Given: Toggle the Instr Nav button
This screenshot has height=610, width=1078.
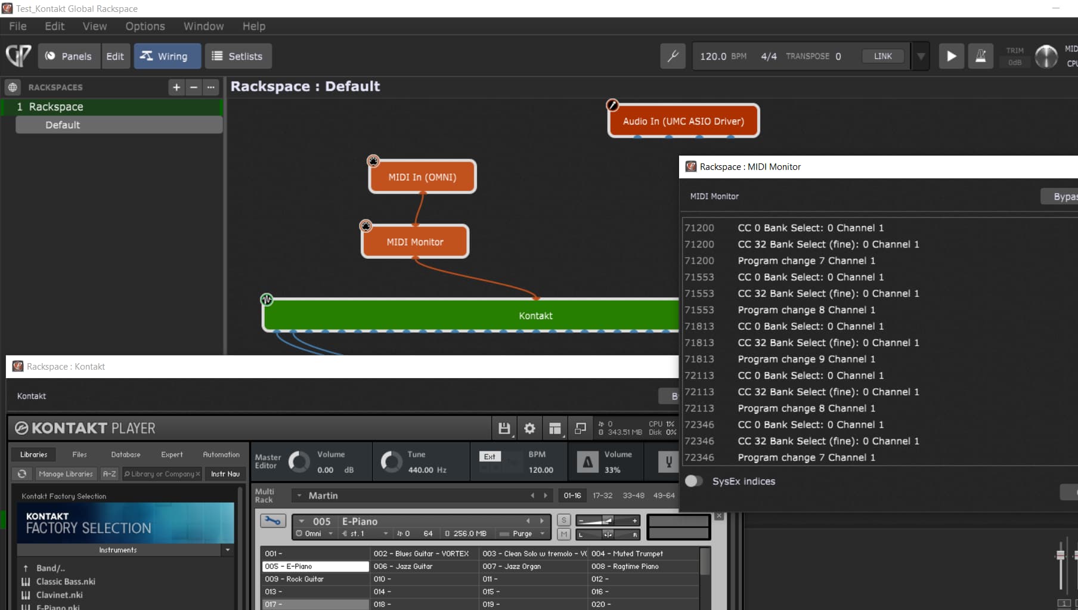Looking at the screenshot, I should pos(225,474).
